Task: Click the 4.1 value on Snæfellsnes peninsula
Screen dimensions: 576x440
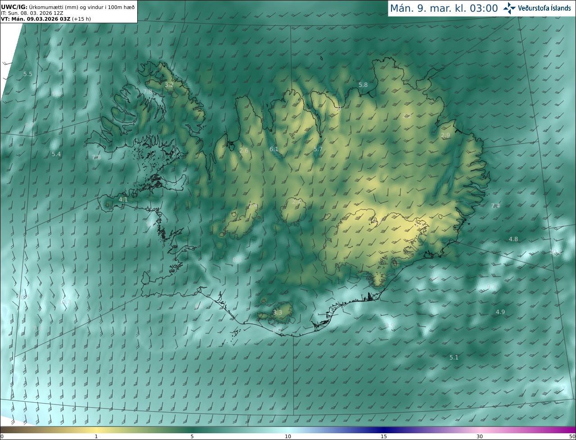Action: coord(123,199)
